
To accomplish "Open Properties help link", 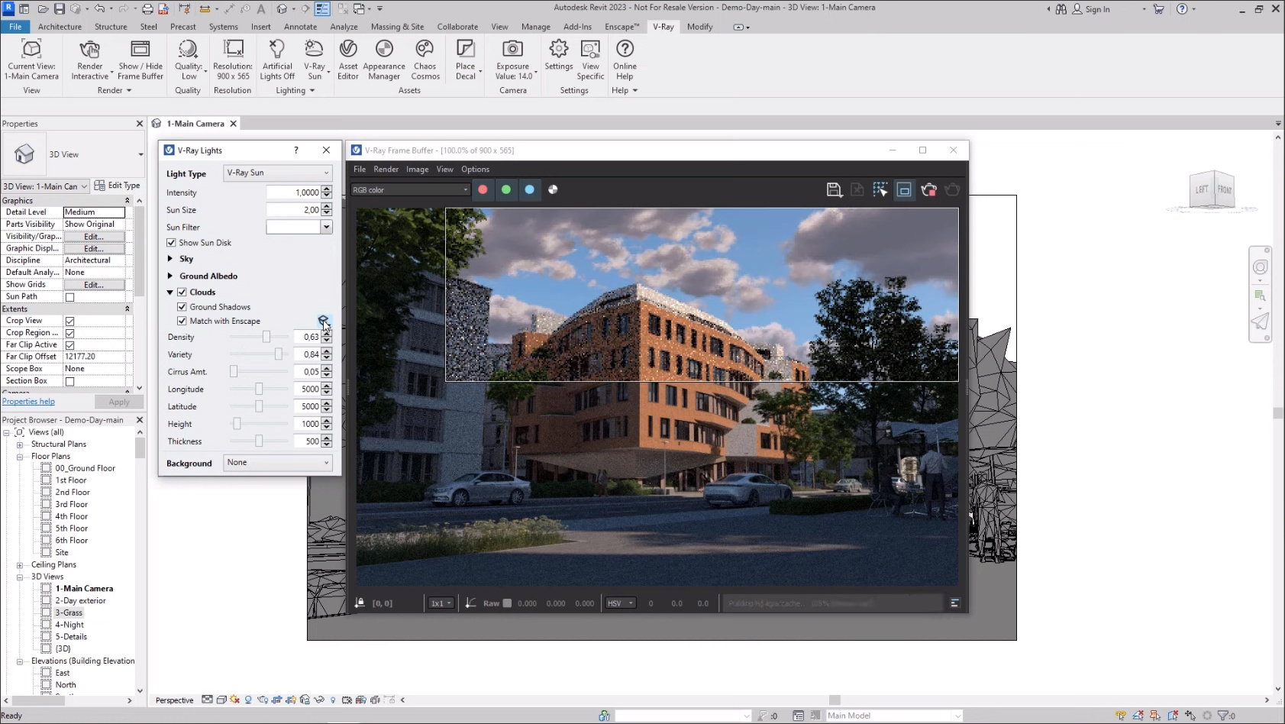I will (28, 402).
